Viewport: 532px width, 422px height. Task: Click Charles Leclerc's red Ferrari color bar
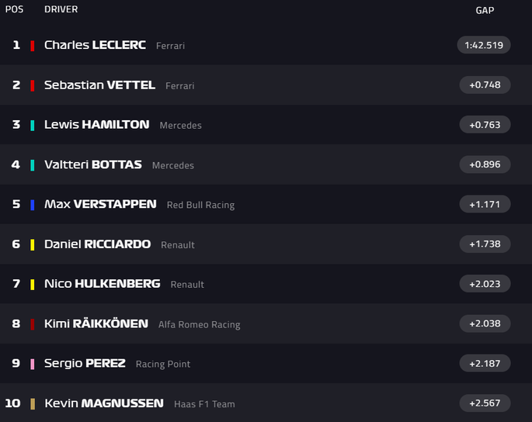(x=33, y=46)
